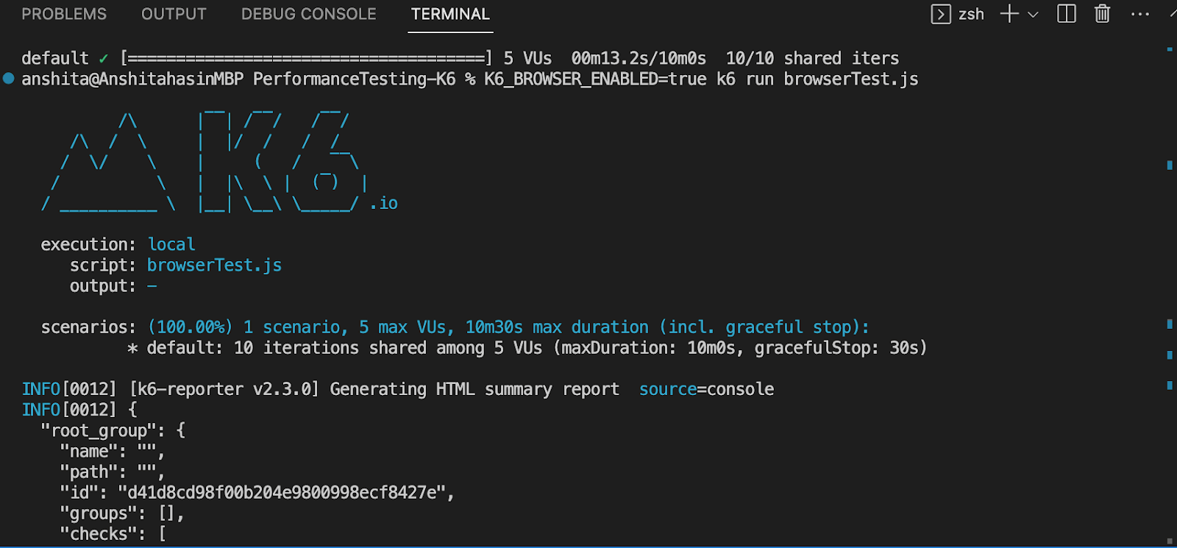
Task: Click the zsh terminal shell icon
Action: click(940, 14)
